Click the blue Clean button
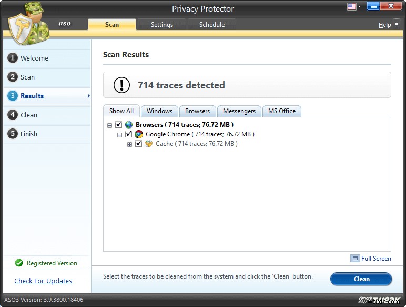This screenshot has width=406, height=307. pos(361,279)
